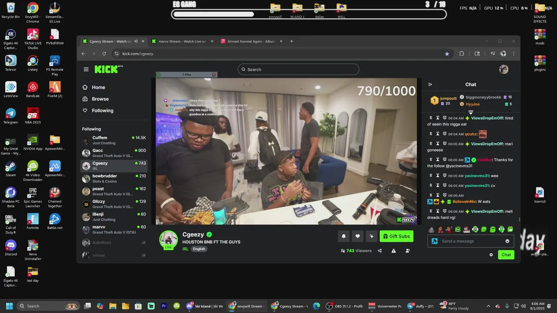The width and height of the screenshot is (557, 313).
Task: Select the Cgeezy Stream browser tab
Action: [x=110, y=41]
